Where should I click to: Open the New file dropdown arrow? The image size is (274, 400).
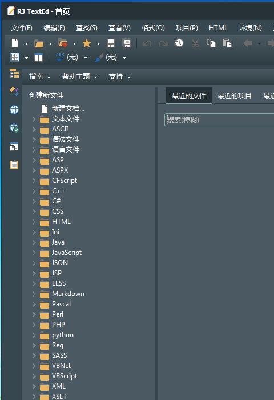point(26,43)
